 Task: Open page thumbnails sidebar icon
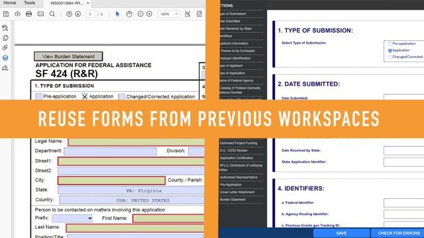(5, 38)
